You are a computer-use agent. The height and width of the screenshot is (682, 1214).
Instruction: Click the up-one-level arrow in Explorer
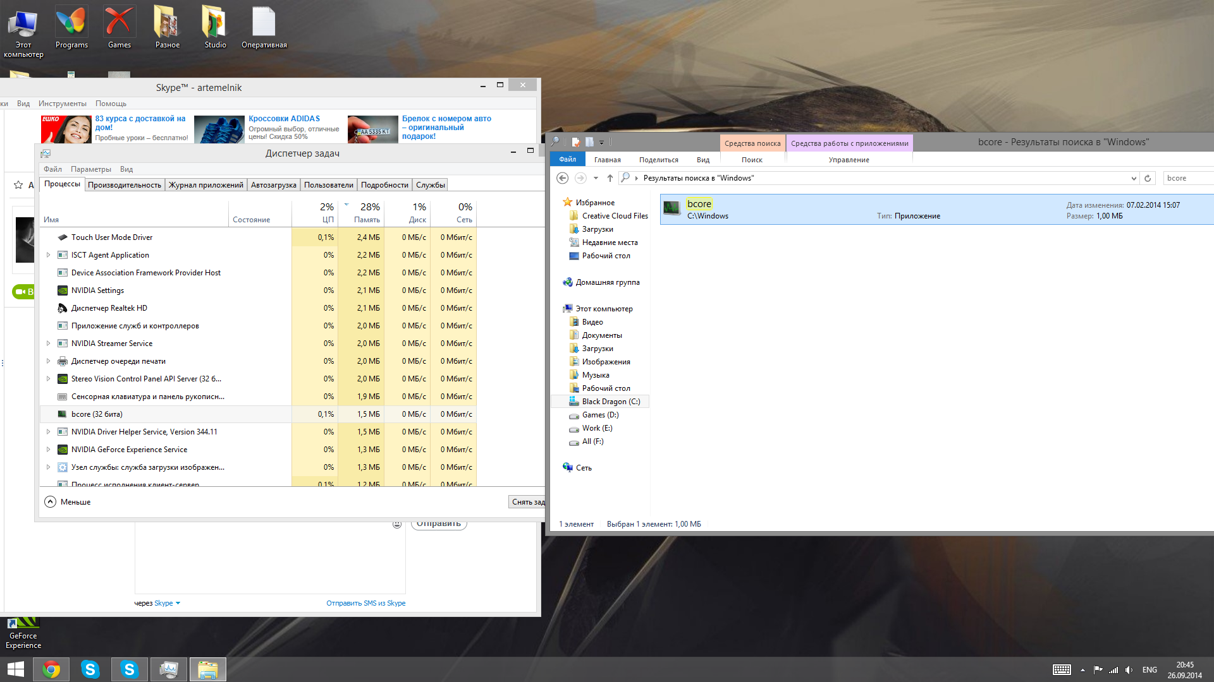[x=610, y=178]
